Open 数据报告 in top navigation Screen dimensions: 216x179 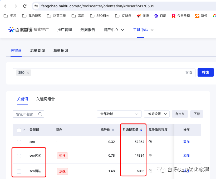(x=88, y=30)
